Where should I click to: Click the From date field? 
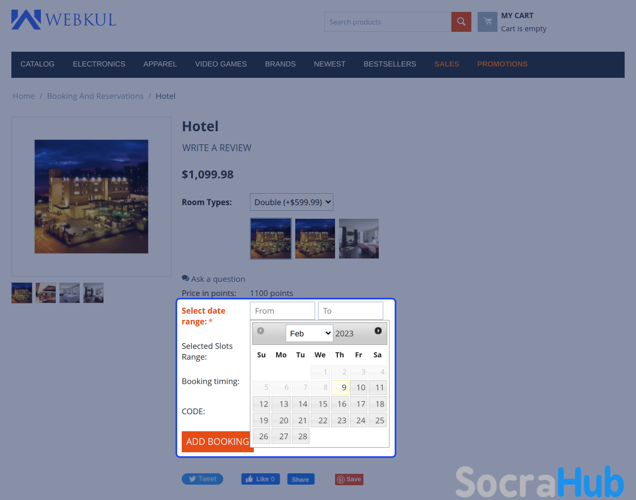point(282,311)
